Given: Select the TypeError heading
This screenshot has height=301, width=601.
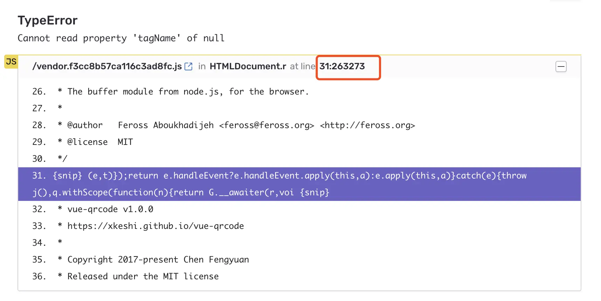Looking at the screenshot, I should tap(48, 21).
